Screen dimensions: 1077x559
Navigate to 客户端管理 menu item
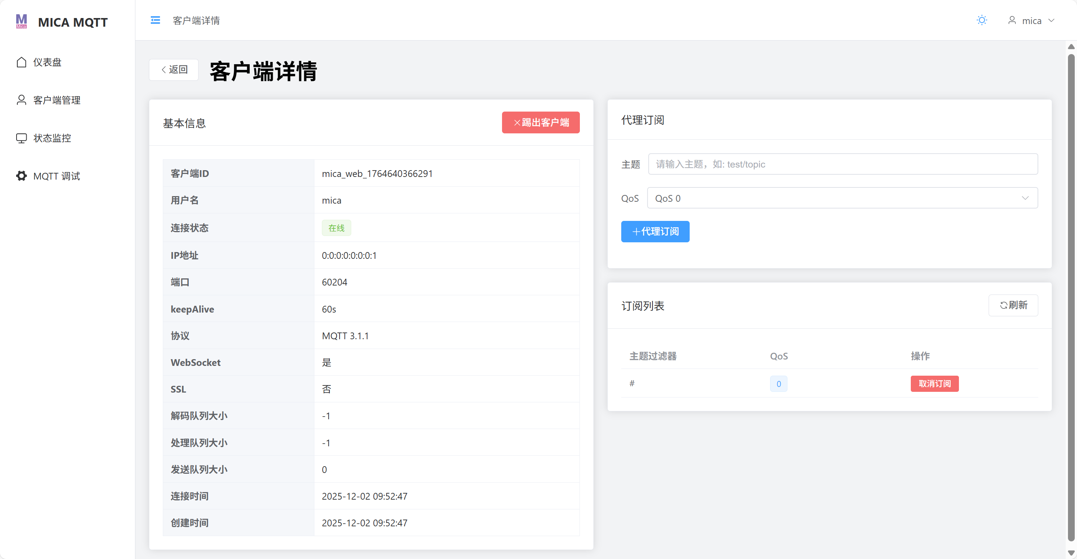tap(57, 100)
